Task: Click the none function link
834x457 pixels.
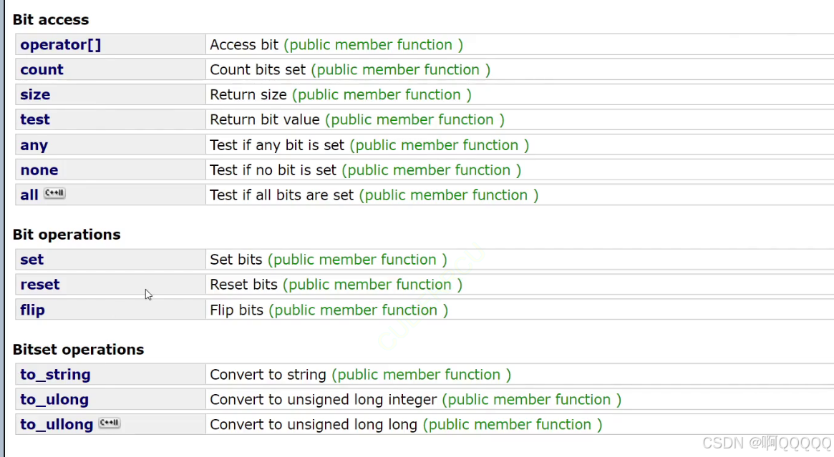Action: [39, 170]
